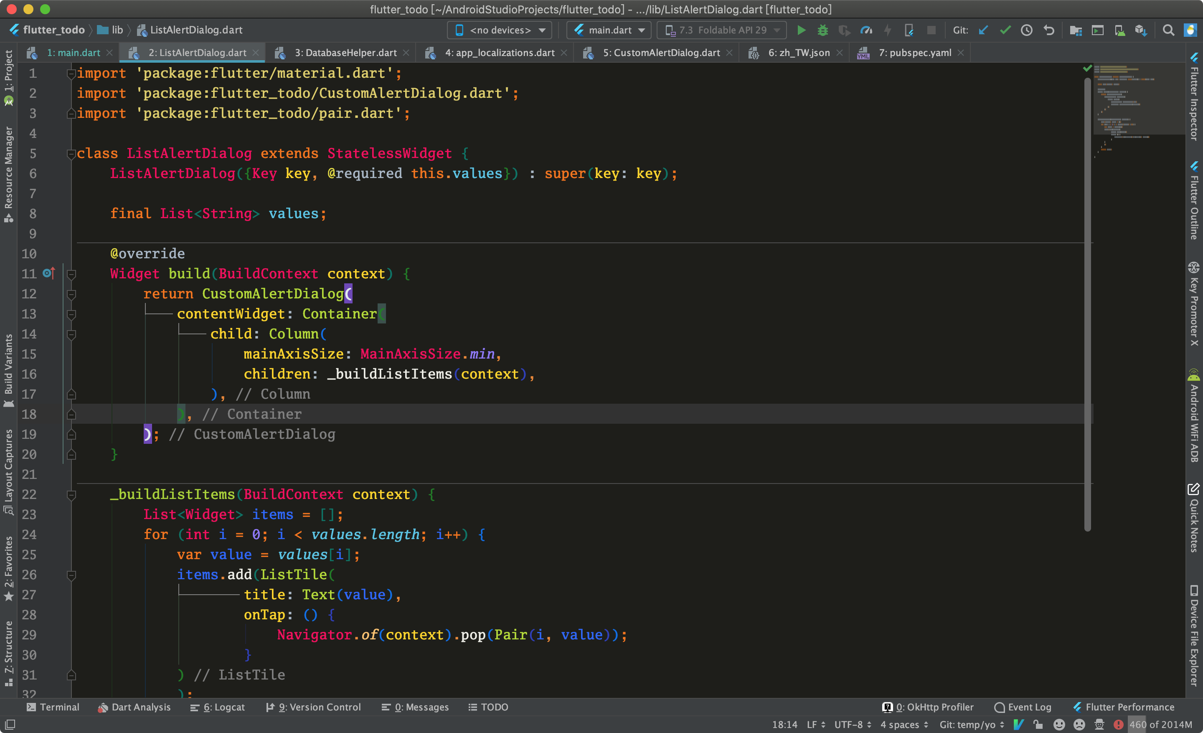This screenshot has height=733, width=1203.
Task: Run the app with the green play icon
Action: (801, 30)
